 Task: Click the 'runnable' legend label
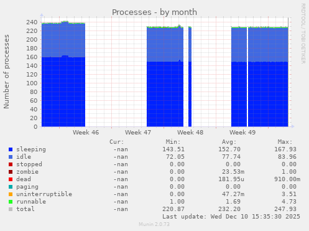(31, 202)
